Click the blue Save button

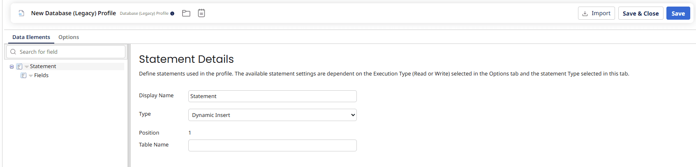678,13
